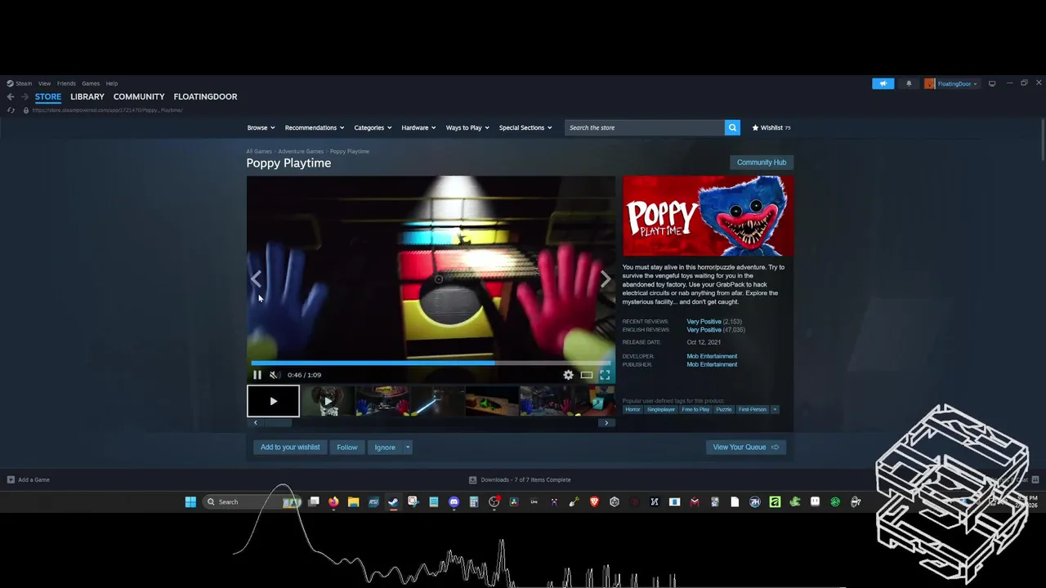Screen dimensions: 1046x588
Task: Click the store search magnifier button
Action: (x=732, y=127)
